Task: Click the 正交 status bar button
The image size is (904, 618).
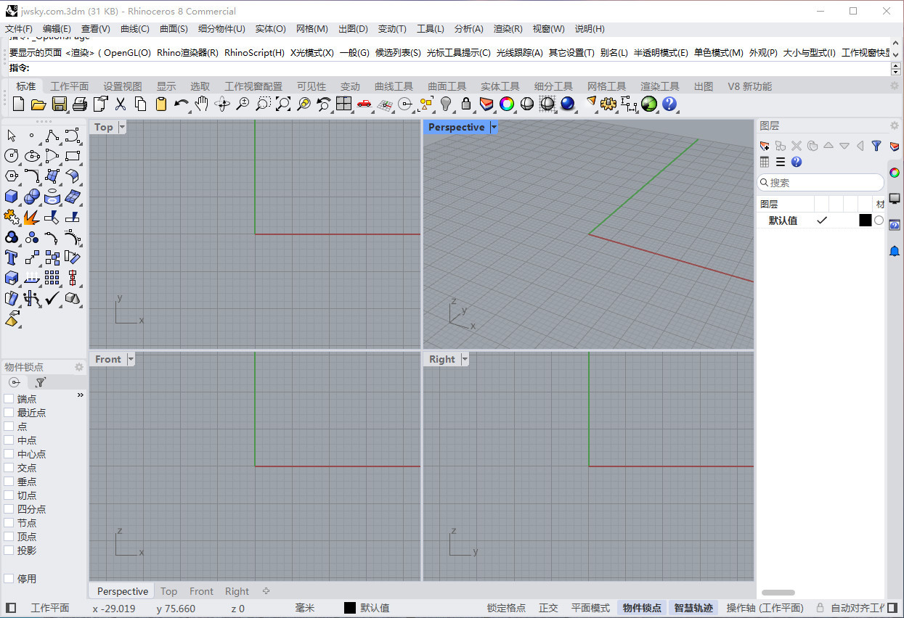Action: [548, 608]
